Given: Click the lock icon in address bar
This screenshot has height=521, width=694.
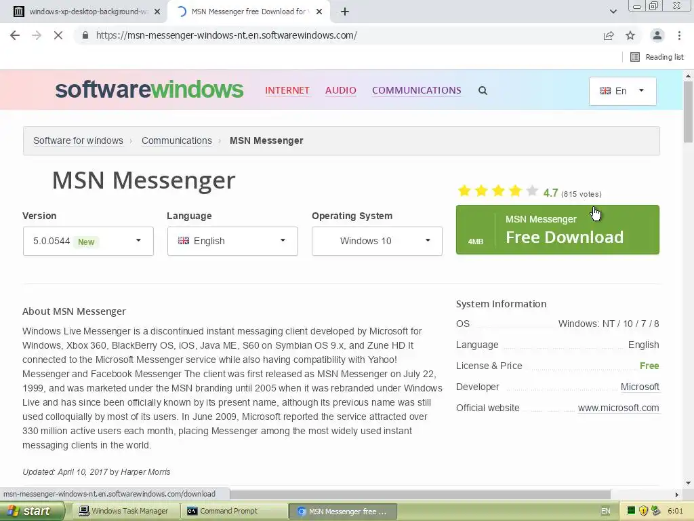Looking at the screenshot, I should pyautogui.click(x=85, y=35).
